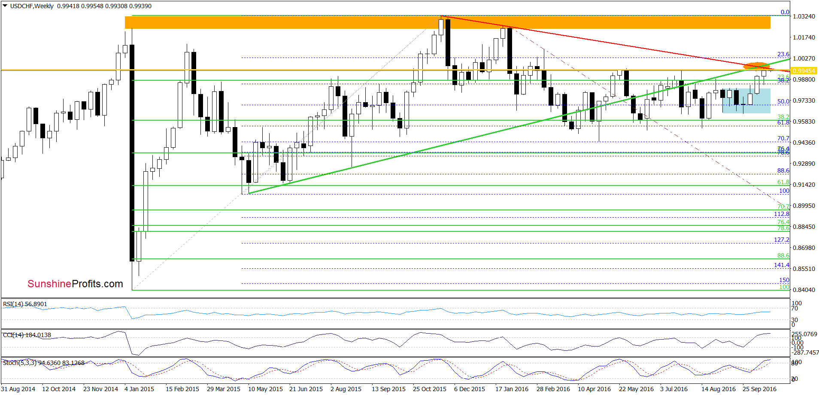Click the 0.95830 price axis value
This screenshot has height=395, width=819.
click(x=804, y=122)
